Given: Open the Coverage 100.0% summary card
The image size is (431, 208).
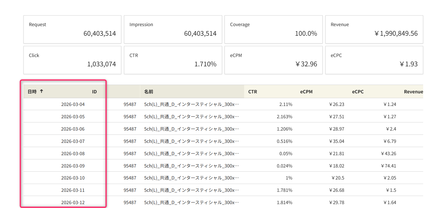Looking at the screenshot, I should [273, 29].
